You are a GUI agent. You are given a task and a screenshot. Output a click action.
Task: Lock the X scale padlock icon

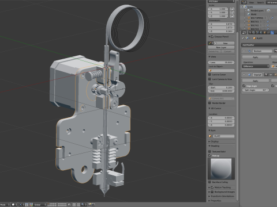click(x=232, y=9)
